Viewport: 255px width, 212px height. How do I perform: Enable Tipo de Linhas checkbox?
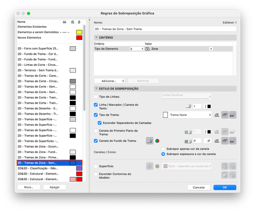[x=96, y=96]
